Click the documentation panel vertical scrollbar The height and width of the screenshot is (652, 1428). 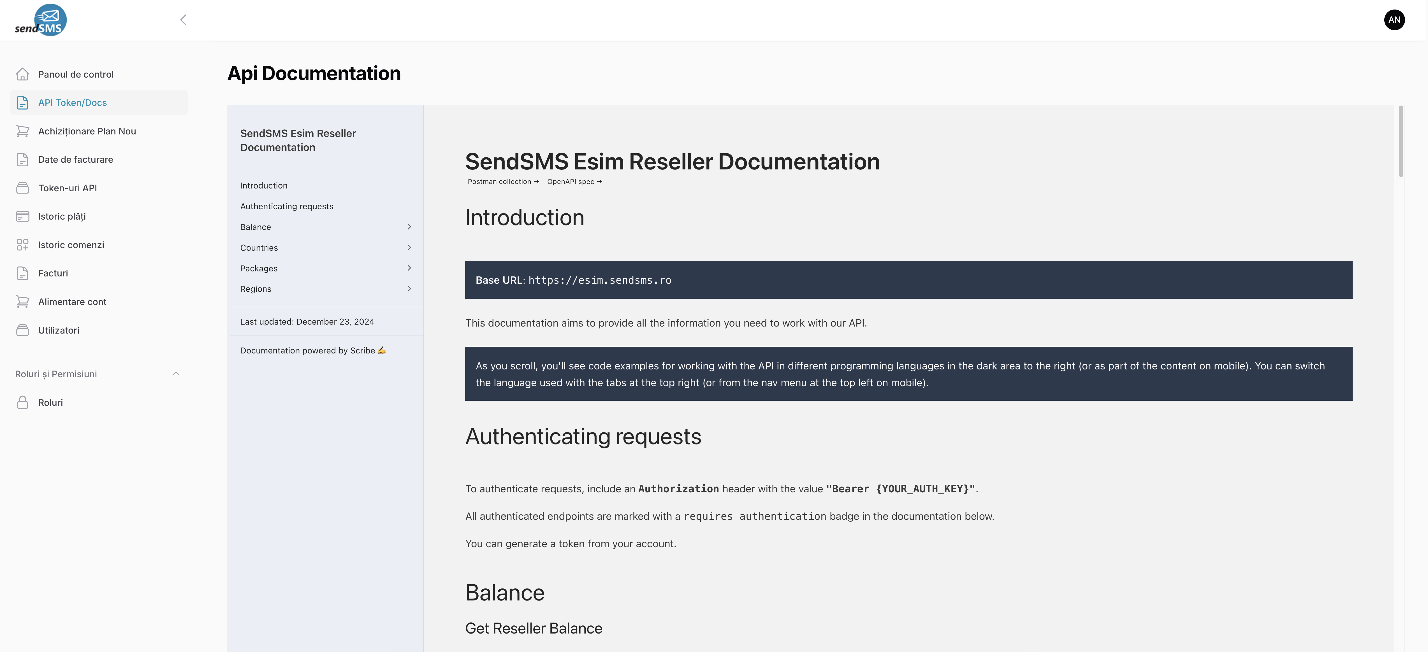1401,141
